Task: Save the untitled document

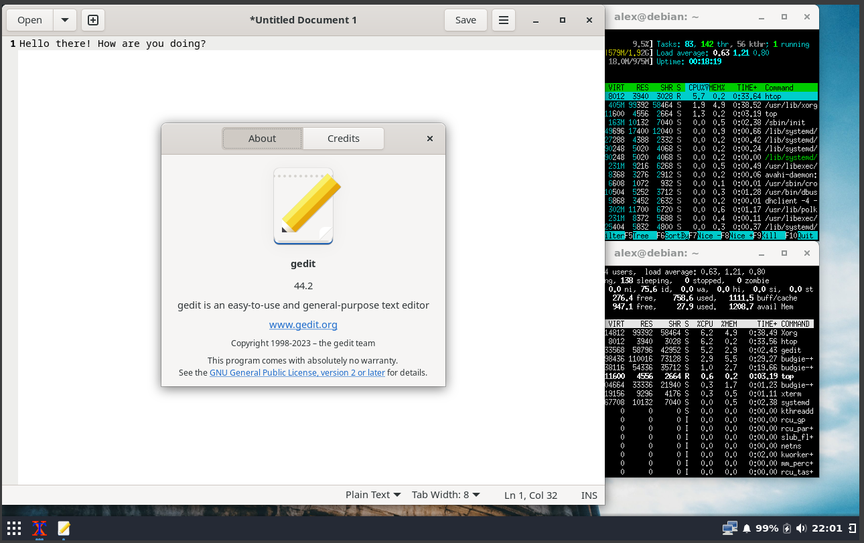Action: [465, 20]
